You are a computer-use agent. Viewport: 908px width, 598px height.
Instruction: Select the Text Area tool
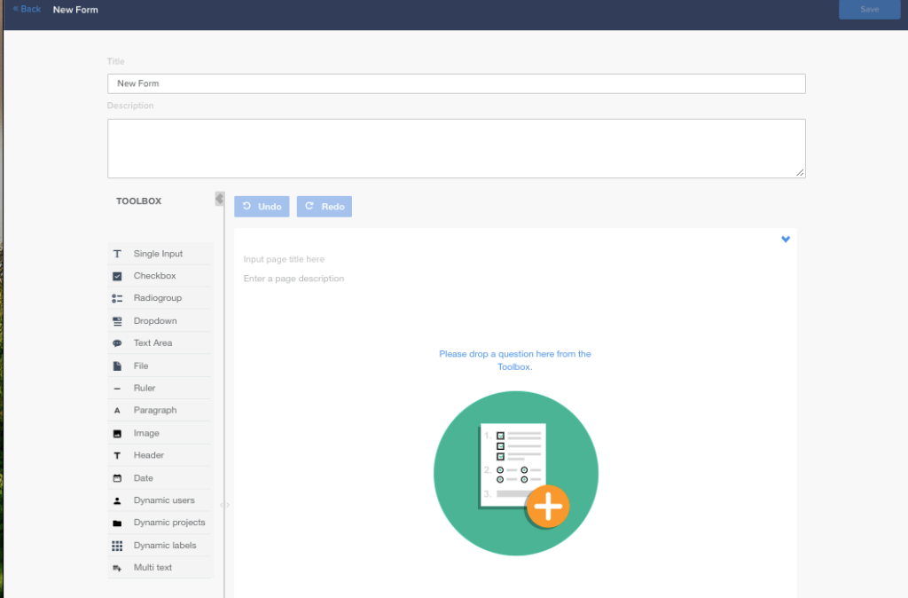(160, 342)
